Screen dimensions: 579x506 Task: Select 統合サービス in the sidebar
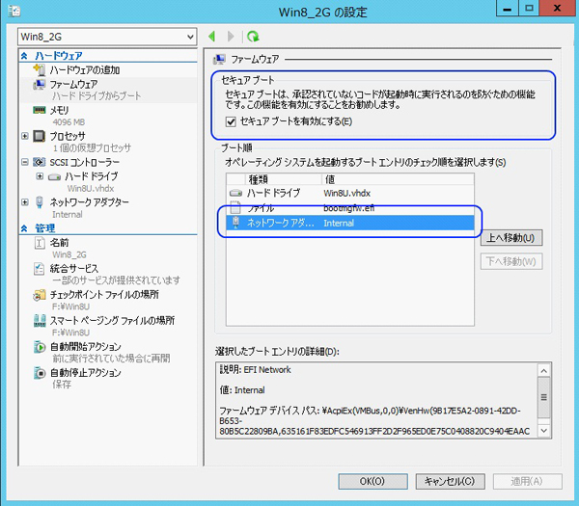point(74,269)
